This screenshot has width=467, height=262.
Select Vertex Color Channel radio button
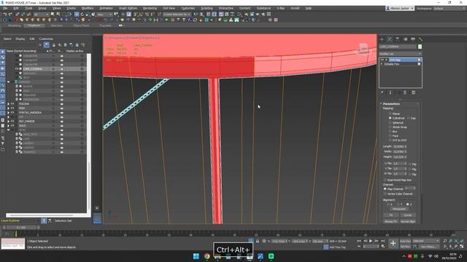pos(385,194)
